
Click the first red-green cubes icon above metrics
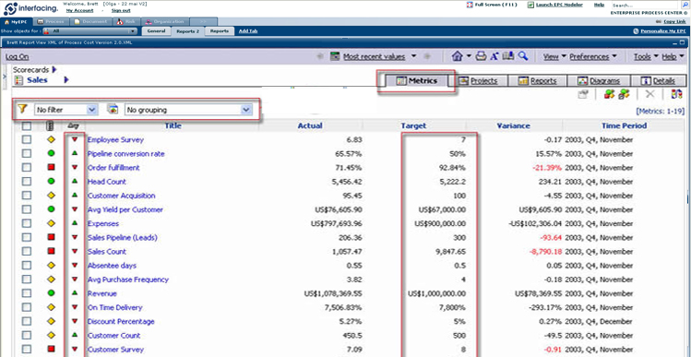(x=610, y=94)
